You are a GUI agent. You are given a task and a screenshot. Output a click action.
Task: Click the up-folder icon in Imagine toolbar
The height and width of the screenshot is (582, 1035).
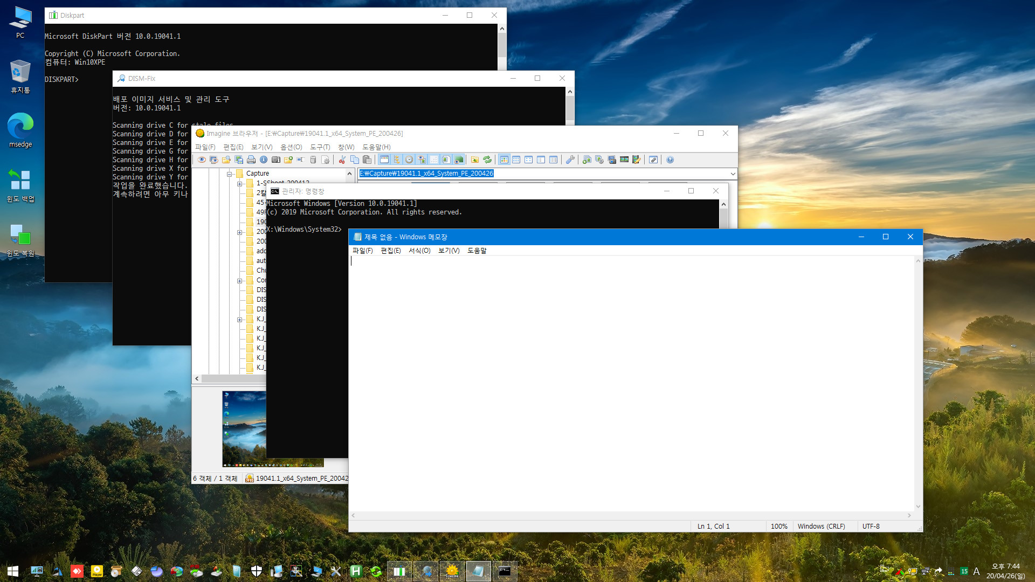click(x=475, y=160)
